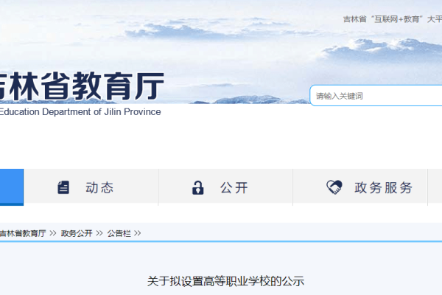Click the chevron after breadcrumb 吉林省教育厅
Screen dimensions: 442x295
[x=53, y=233]
